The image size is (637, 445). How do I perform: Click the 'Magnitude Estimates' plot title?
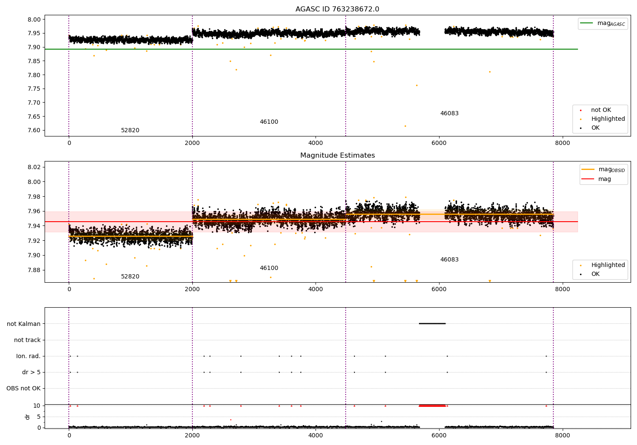coord(337,156)
